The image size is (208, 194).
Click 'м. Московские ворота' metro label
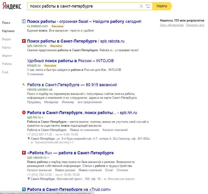[119, 179]
